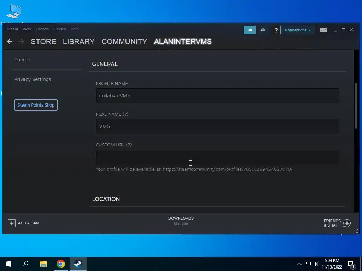
Task: Open the View menu
Action: [x=27, y=29]
